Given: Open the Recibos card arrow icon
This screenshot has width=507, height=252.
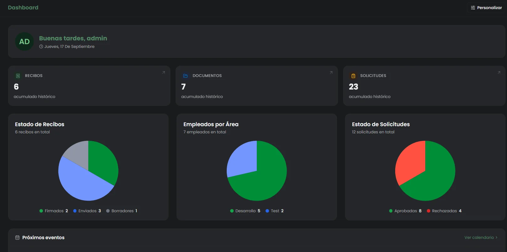Looking at the screenshot, I should pyautogui.click(x=163, y=73).
